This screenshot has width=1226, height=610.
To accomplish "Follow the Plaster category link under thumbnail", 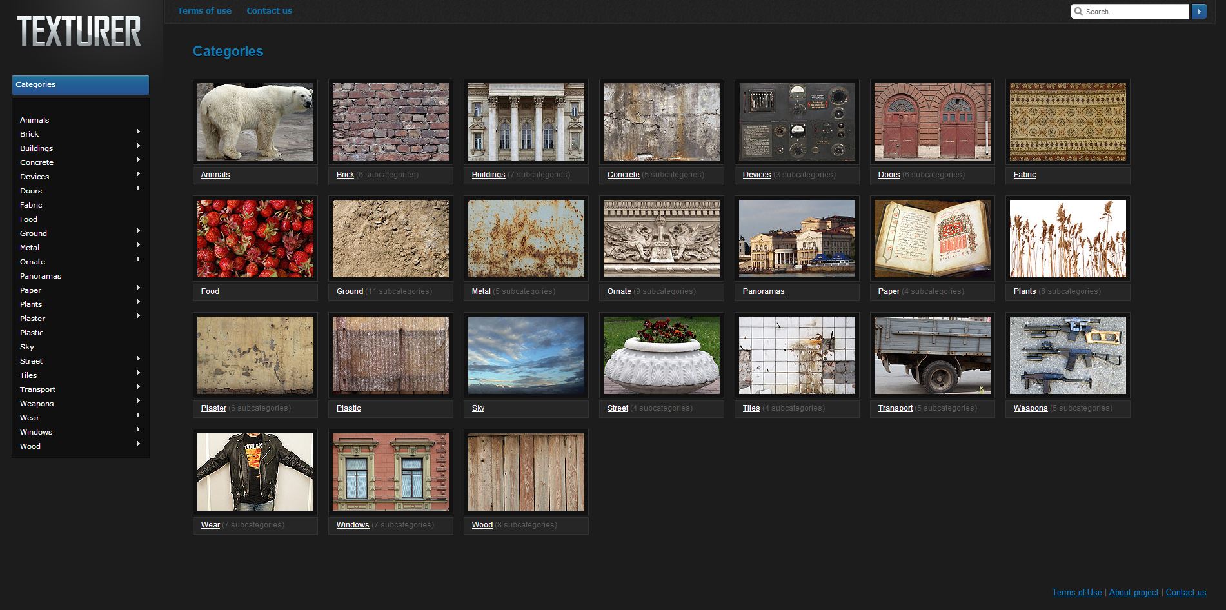I will (x=213, y=408).
